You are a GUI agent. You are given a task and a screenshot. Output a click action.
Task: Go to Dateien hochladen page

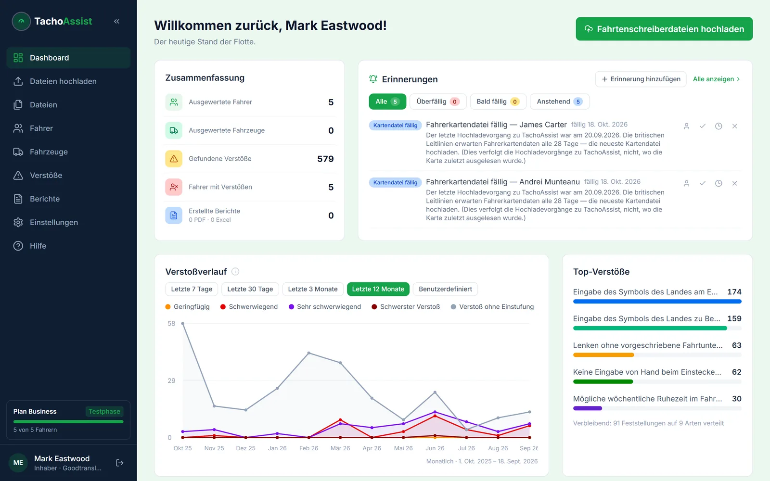(68, 81)
